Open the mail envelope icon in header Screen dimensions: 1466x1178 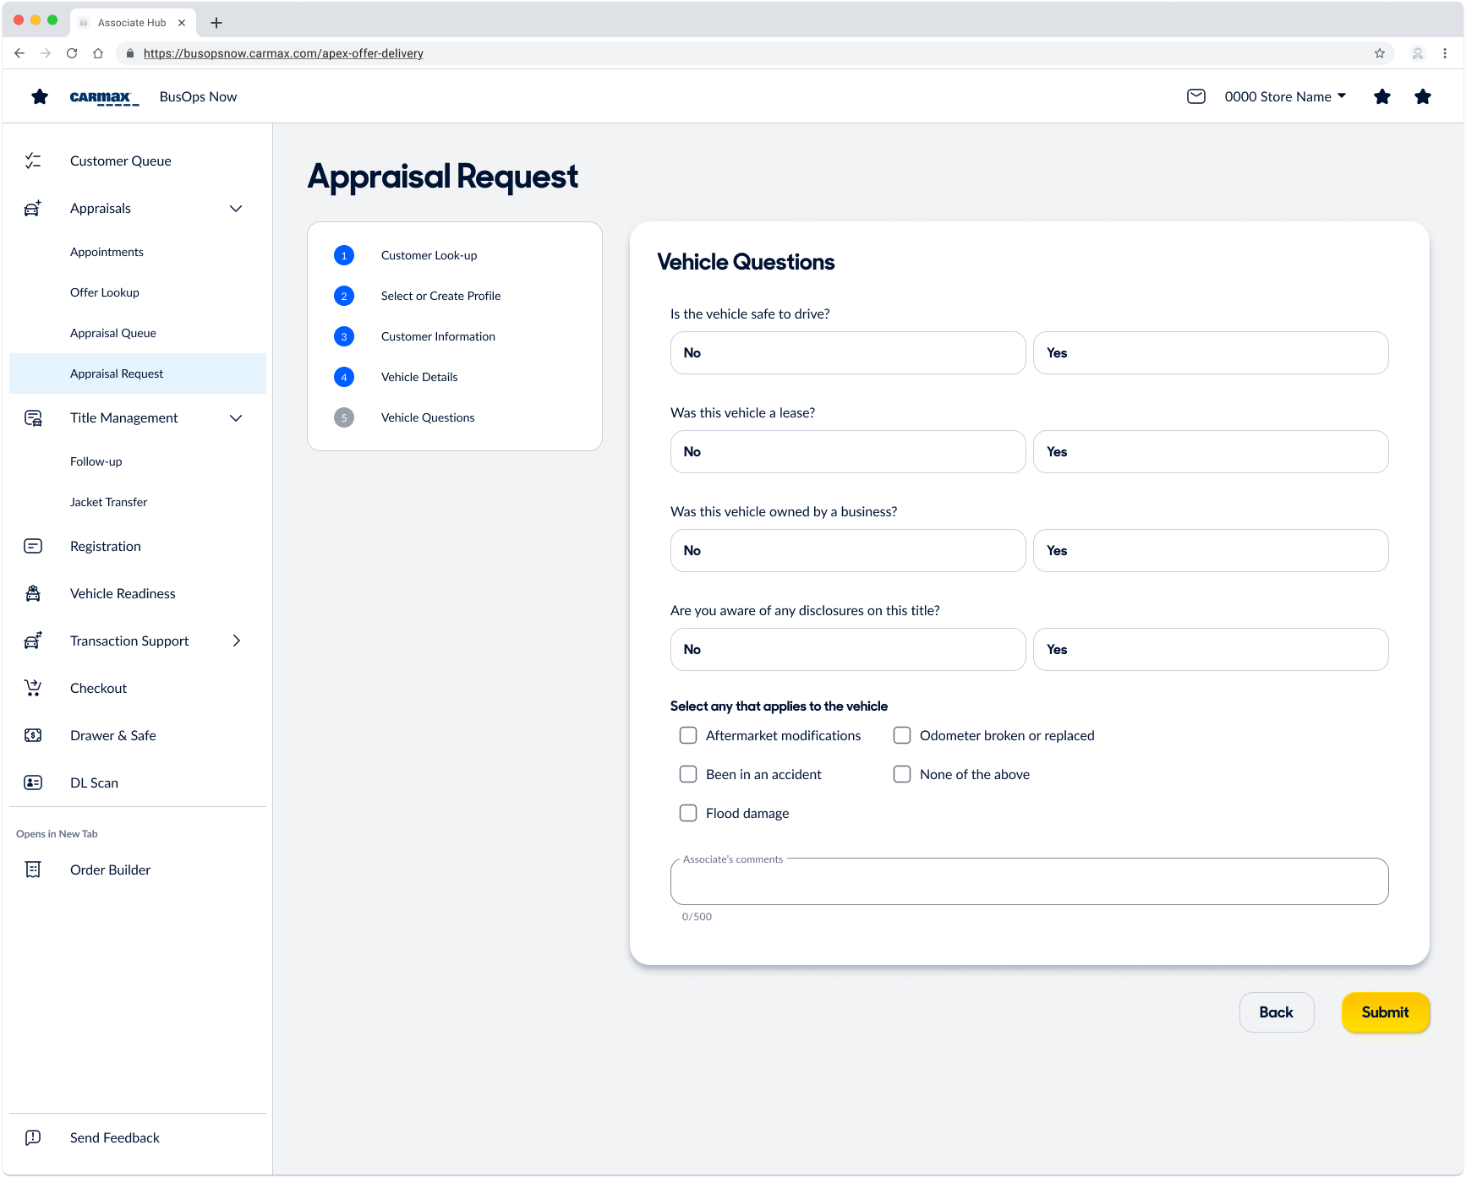pos(1196,96)
